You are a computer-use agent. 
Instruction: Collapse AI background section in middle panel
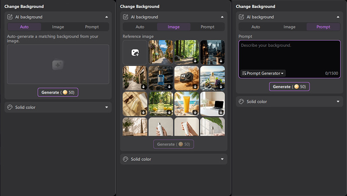click(x=222, y=17)
